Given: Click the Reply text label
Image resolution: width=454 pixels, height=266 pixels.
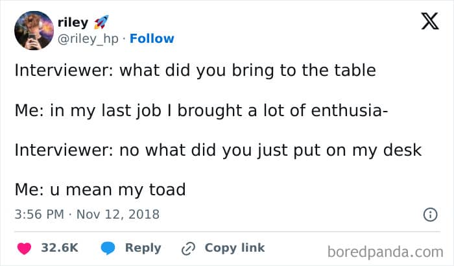Looking at the screenshot, I should coord(143,248).
